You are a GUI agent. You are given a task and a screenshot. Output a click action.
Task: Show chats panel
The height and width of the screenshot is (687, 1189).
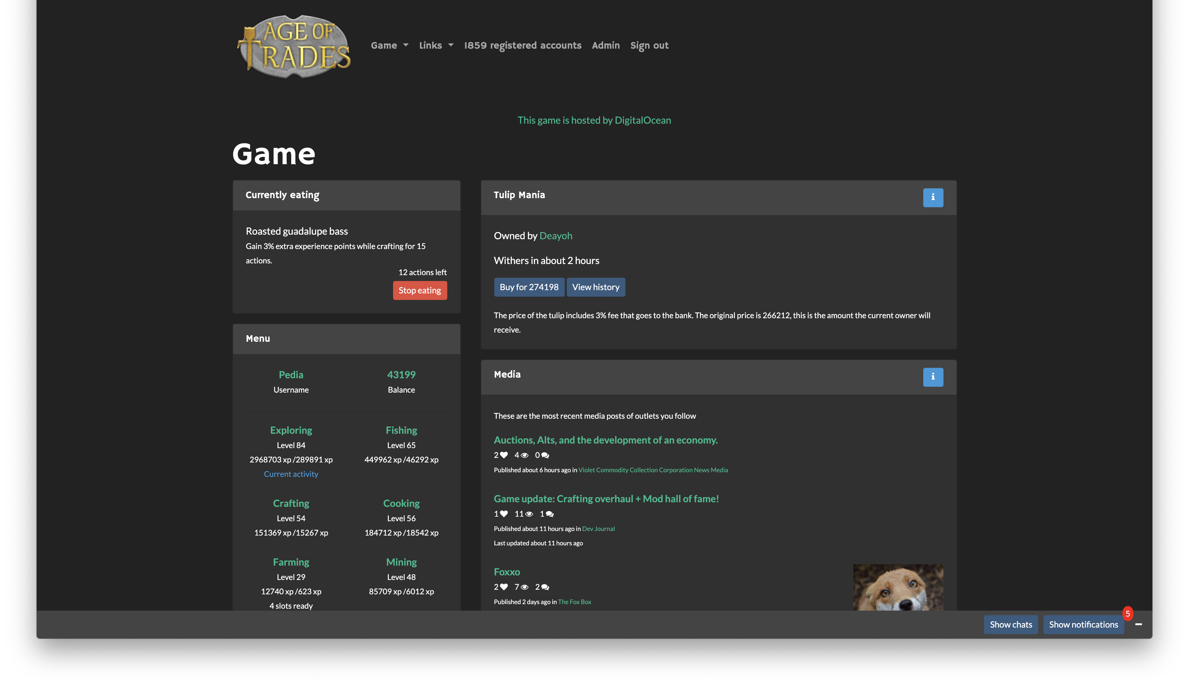(x=1011, y=624)
